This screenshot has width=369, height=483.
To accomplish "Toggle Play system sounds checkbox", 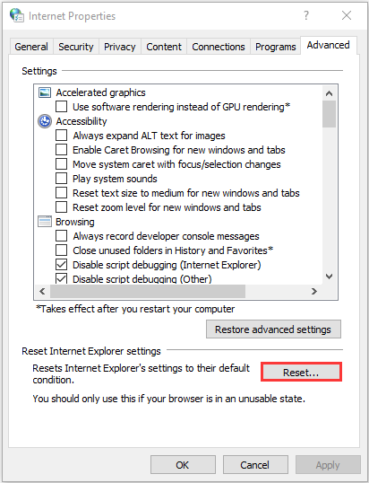I will click(61, 179).
